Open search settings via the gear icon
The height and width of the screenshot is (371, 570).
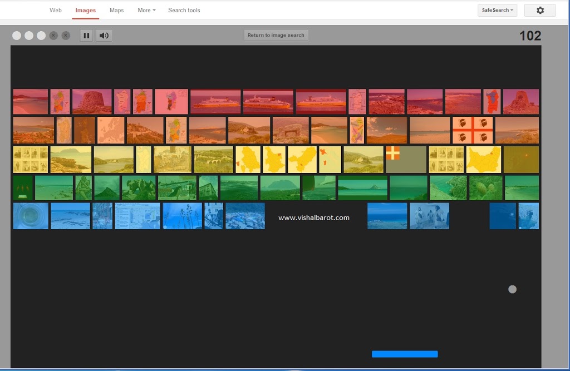539,10
